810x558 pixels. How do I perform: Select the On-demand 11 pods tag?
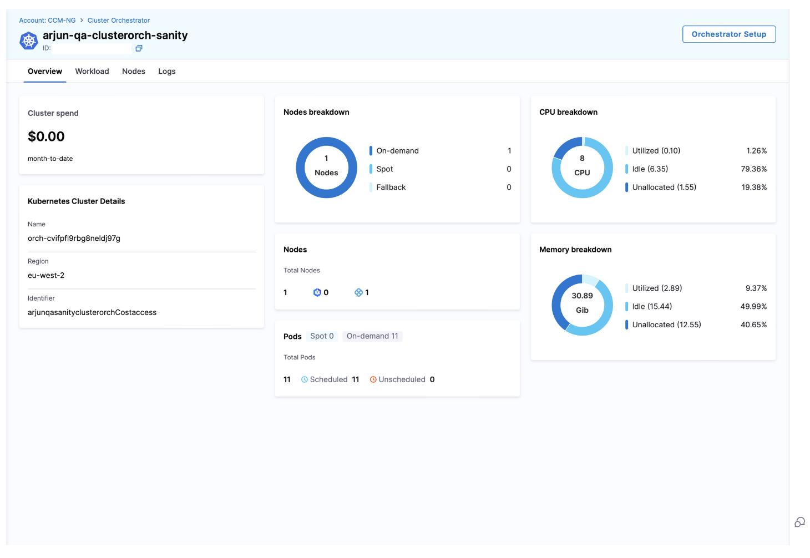tap(372, 336)
